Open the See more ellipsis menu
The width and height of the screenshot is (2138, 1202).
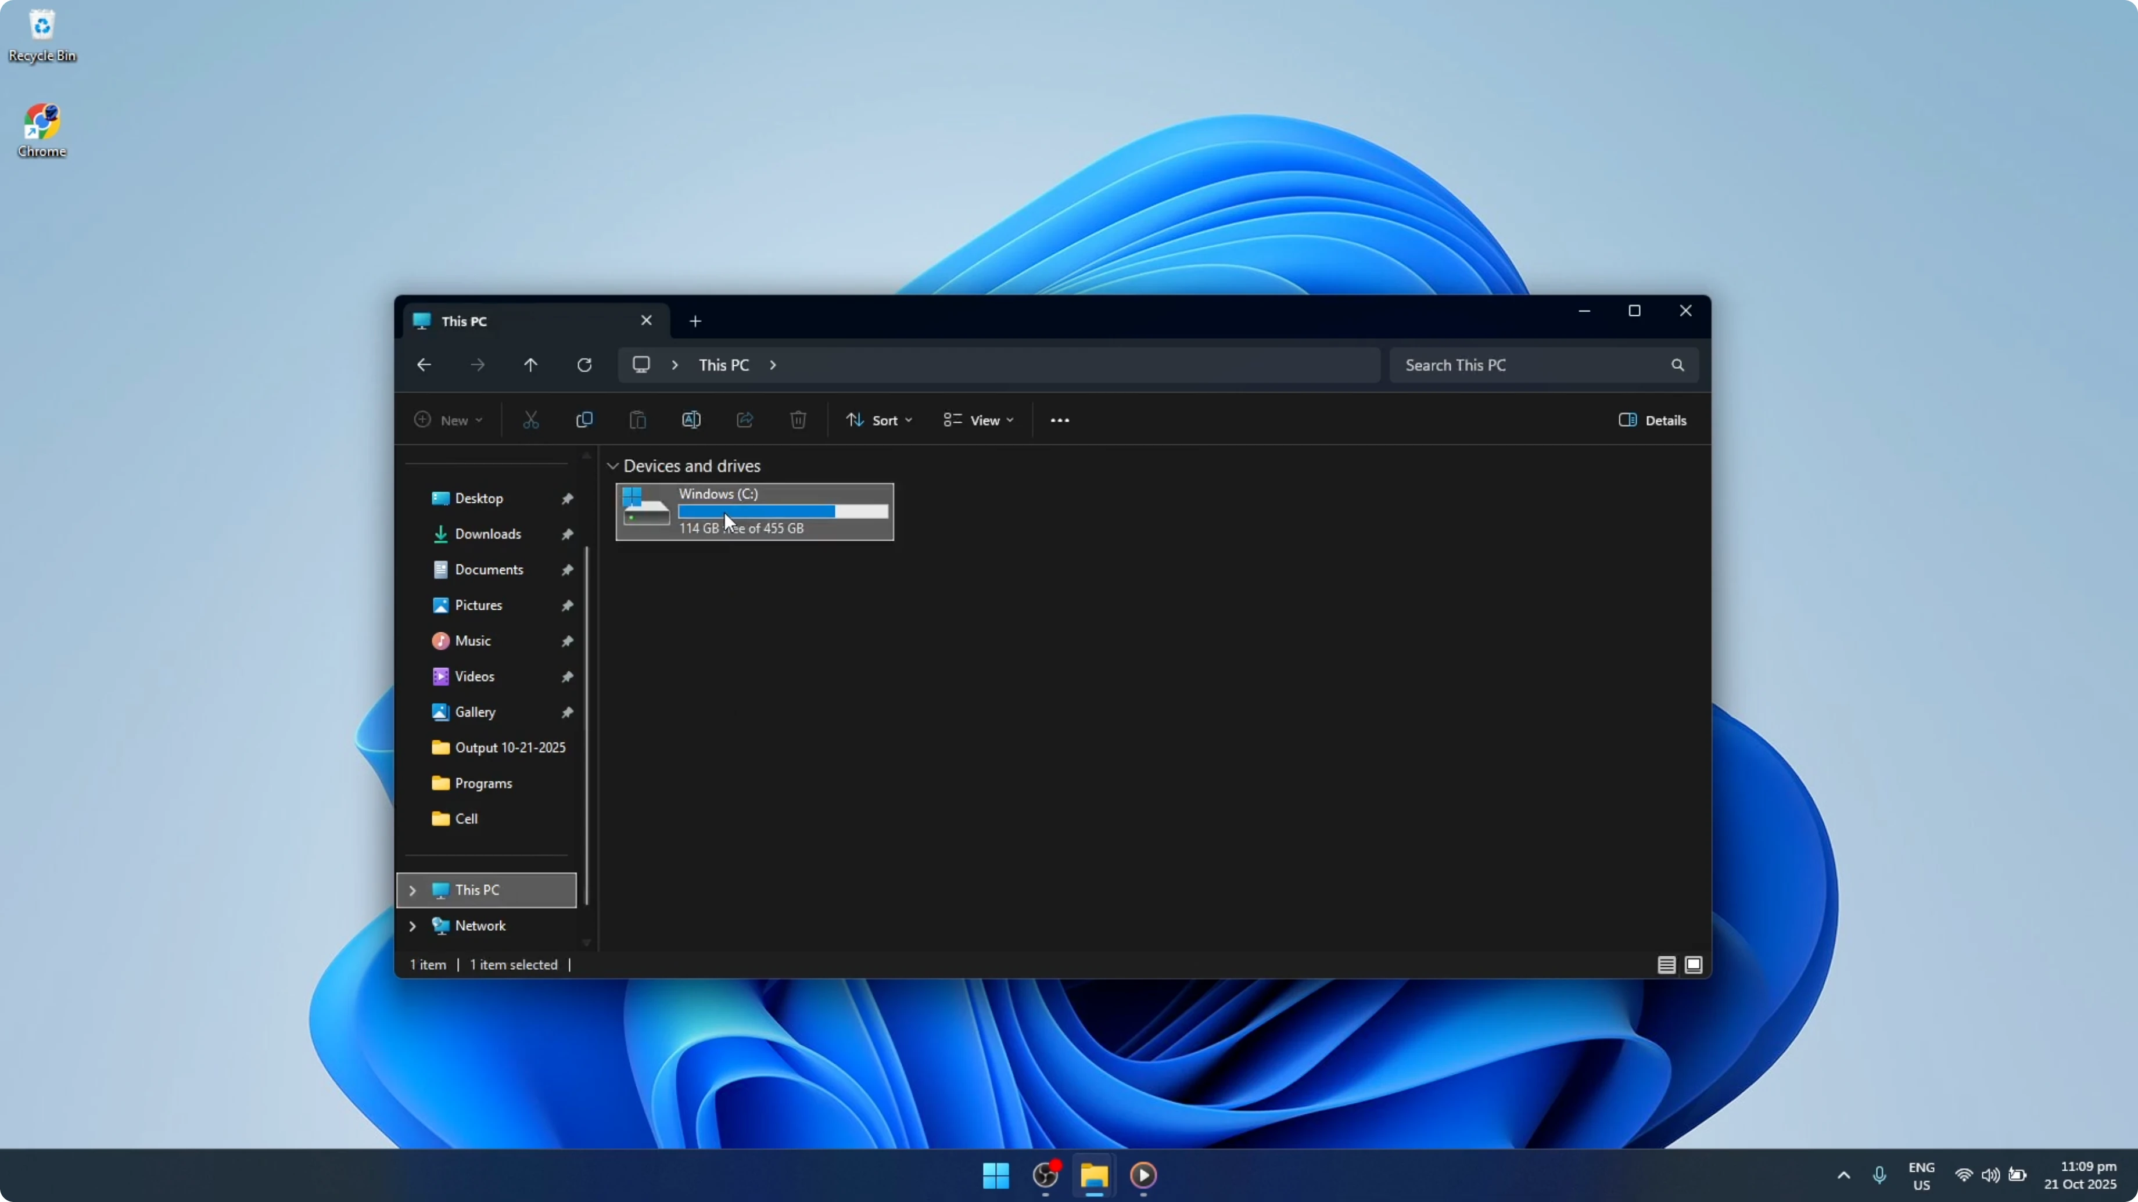[x=1059, y=420]
